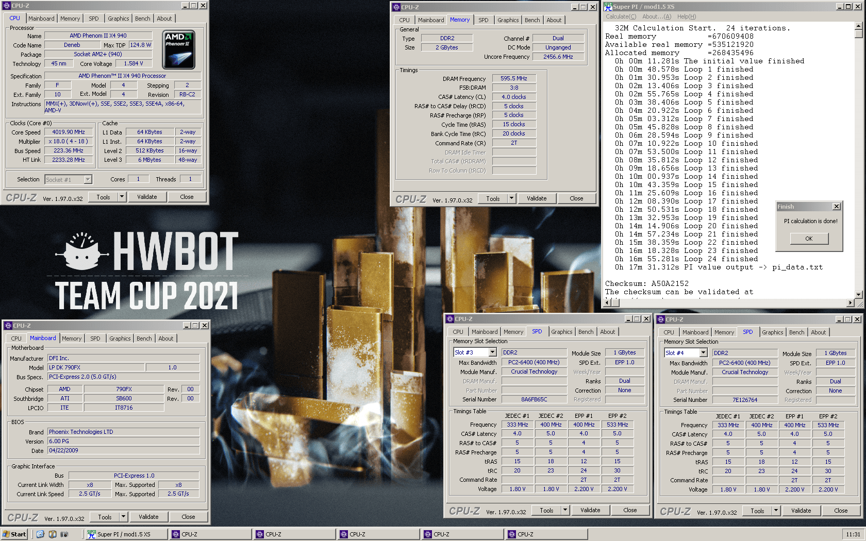Select the CPU tab in the Mainboard window

pos(16,339)
